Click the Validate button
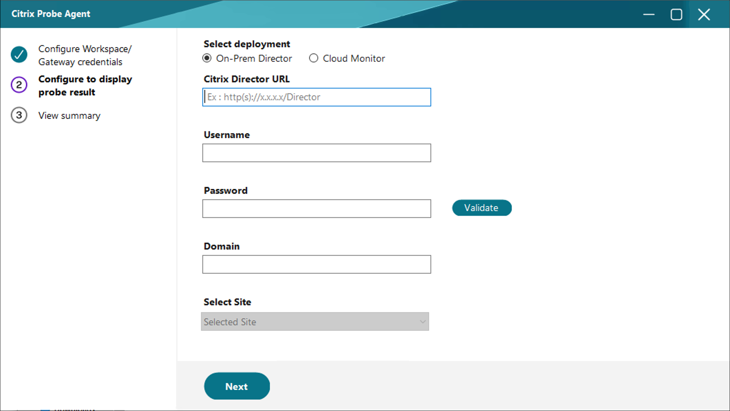This screenshot has height=411, width=730. pyautogui.click(x=481, y=208)
